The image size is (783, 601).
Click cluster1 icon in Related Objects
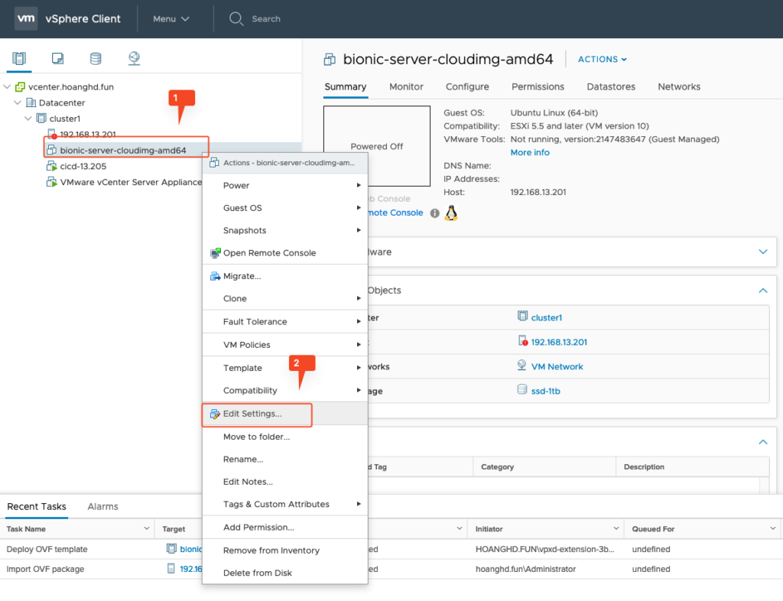click(x=522, y=316)
